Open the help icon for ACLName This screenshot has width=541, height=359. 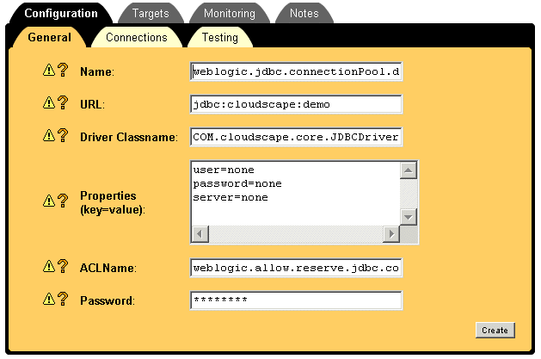coord(63,266)
